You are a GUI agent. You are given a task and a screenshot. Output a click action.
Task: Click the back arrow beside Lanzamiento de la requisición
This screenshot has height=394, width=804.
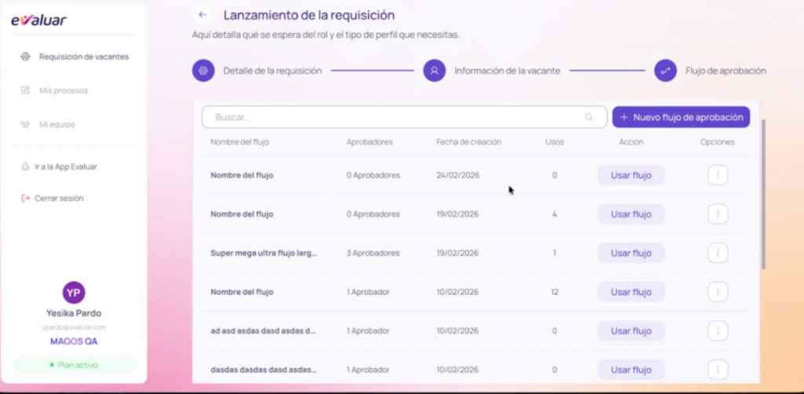click(203, 15)
